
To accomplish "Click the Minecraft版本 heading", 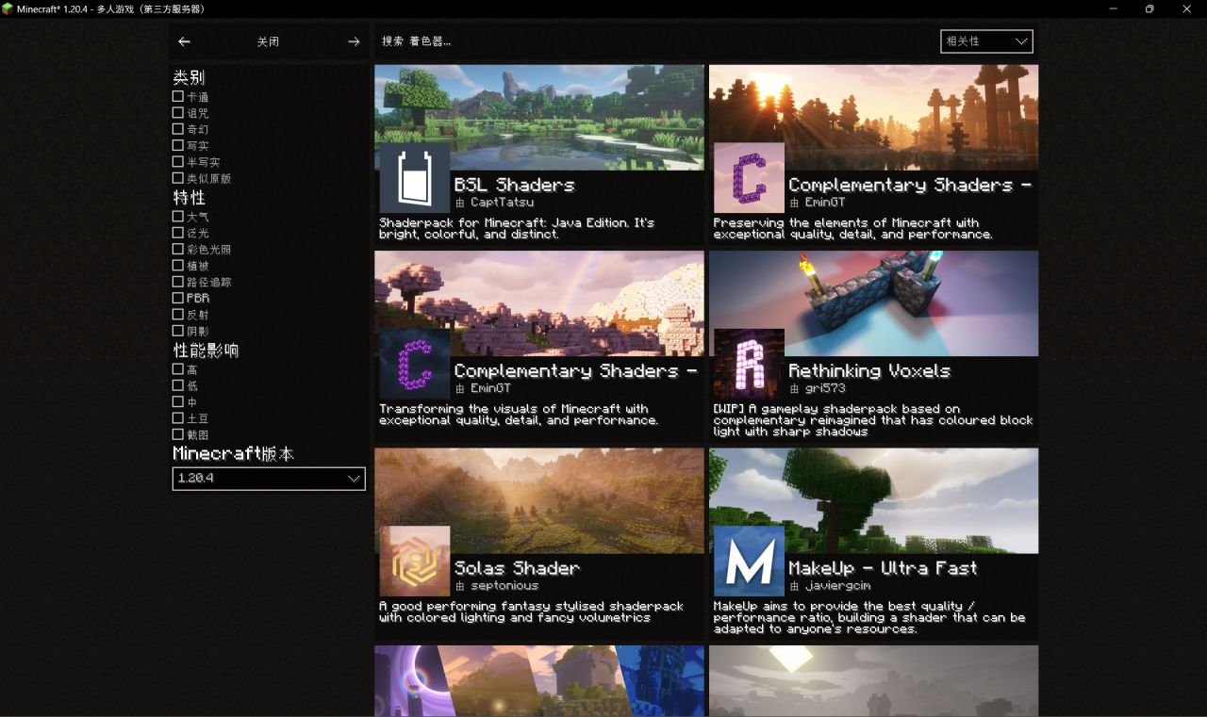I will coord(234,454).
